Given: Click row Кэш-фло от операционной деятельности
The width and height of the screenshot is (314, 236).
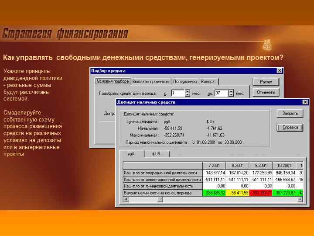Looking at the screenshot, I should point(163,173).
